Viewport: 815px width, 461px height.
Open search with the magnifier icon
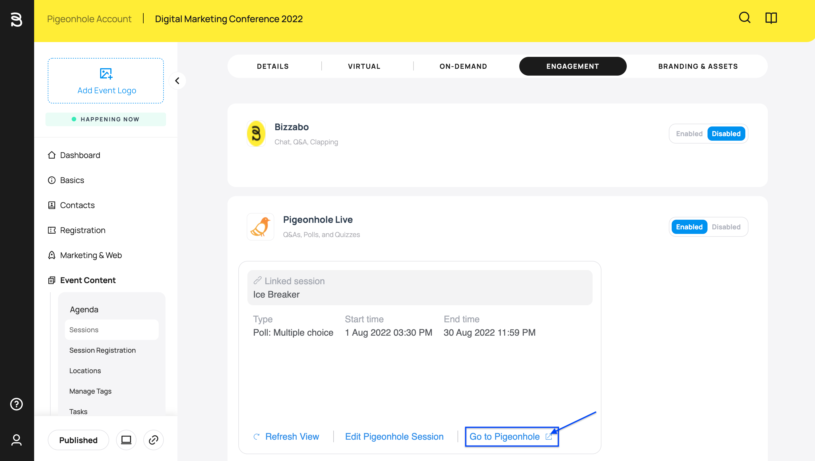744,18
